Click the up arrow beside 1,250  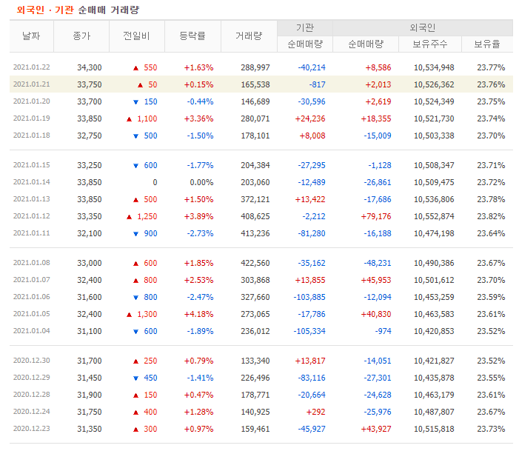[x=130, y=216]
